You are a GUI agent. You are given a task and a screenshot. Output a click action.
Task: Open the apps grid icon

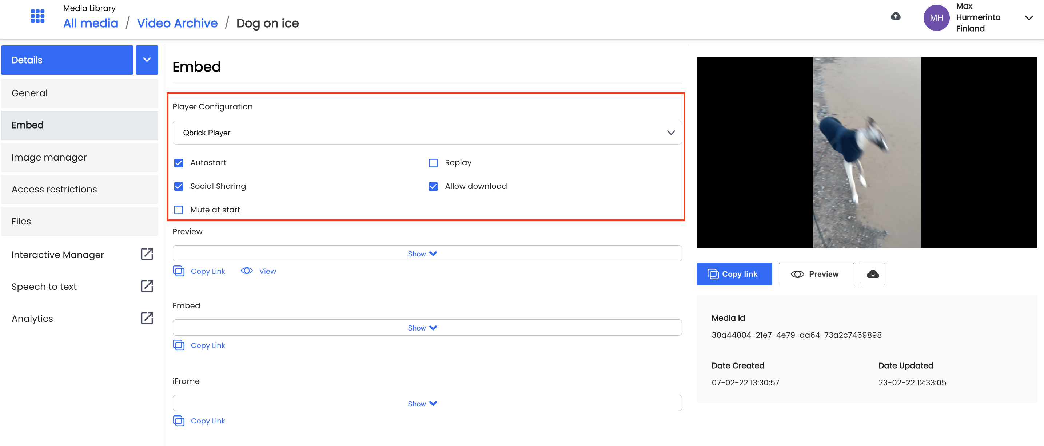pos(37,16)
